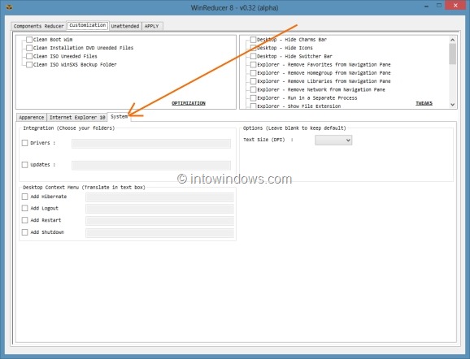Select the Customization tab
The image size is (470, 359).
88,25
